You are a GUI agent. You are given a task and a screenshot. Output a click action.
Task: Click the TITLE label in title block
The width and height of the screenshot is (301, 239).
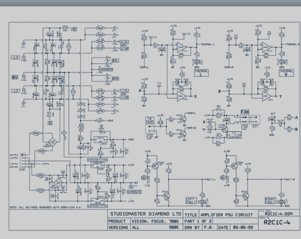(190, 215)
